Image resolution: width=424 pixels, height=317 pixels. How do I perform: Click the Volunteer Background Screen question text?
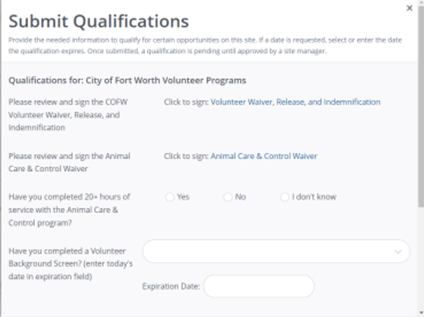tap(70, 264)
